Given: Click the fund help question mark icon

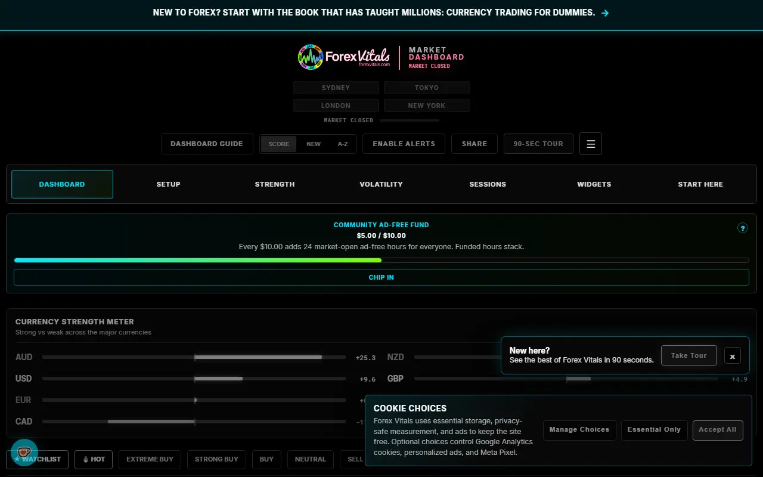Looking at the screenshot, I should click(x=743, y=228).
